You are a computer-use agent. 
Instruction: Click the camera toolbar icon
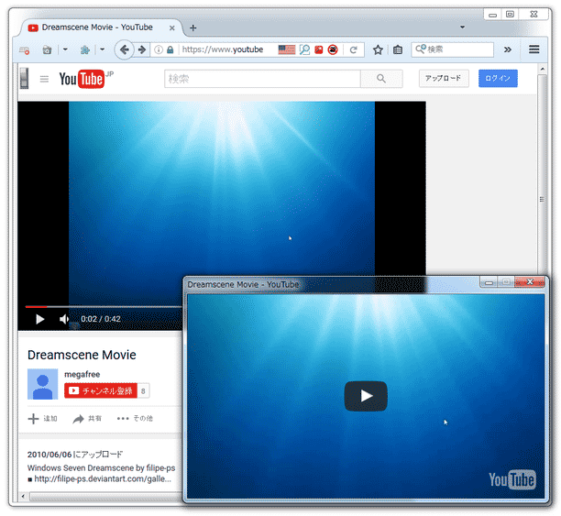pyautogui.click(x=47, y=50)
